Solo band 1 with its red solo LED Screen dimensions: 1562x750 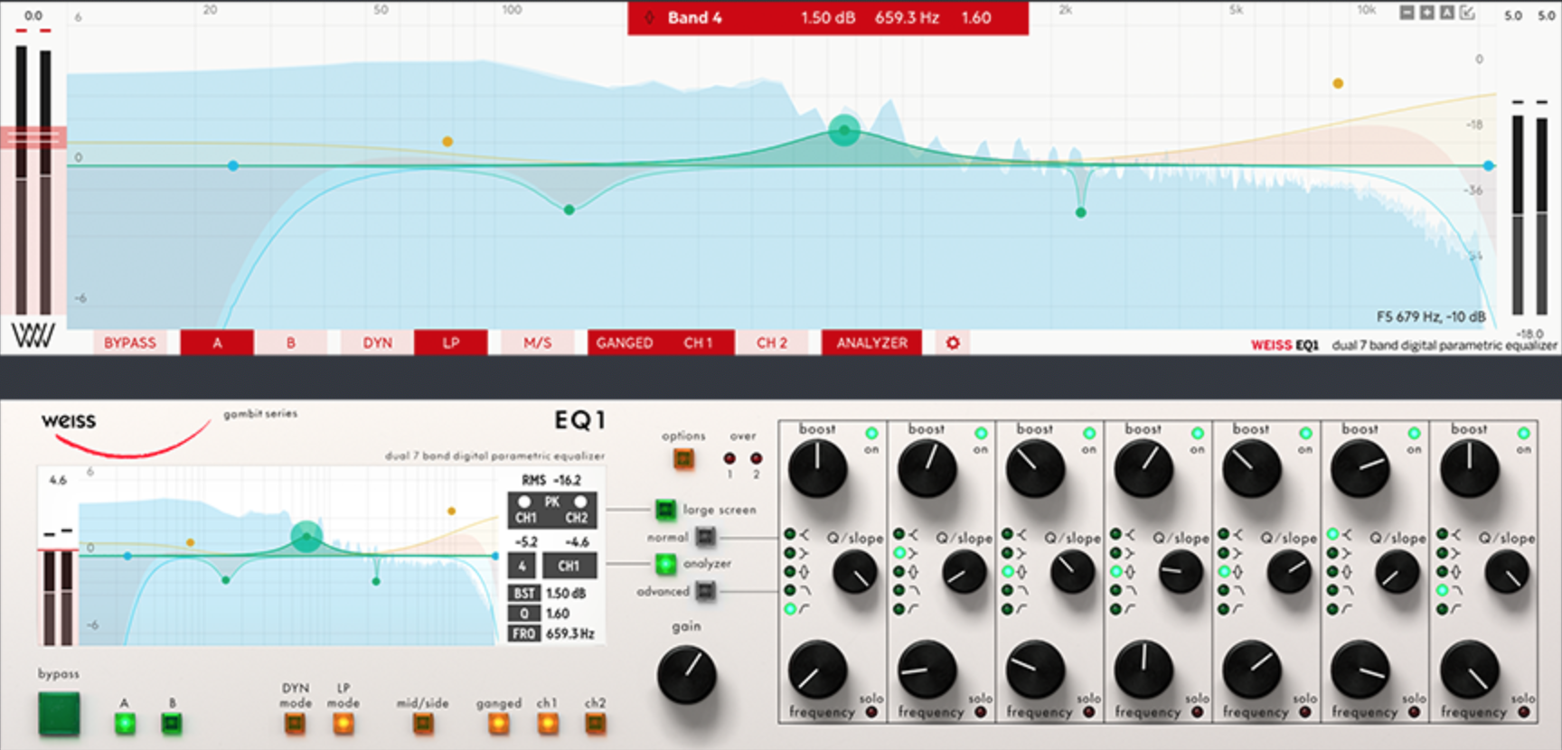[871, 712]
